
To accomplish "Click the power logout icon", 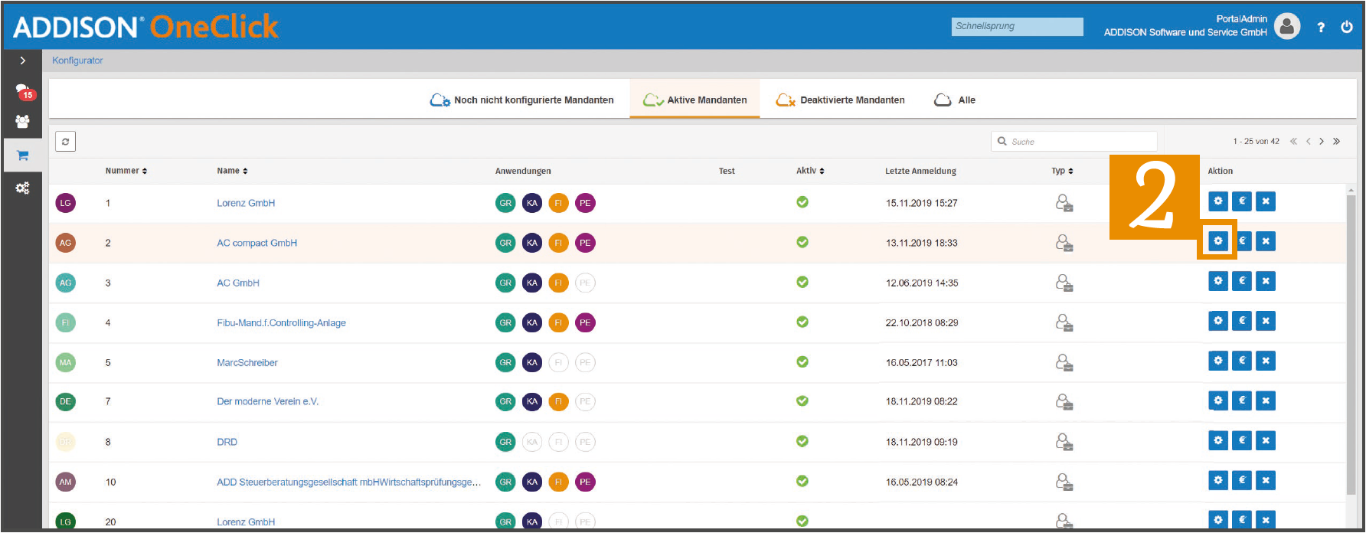I will point(1346,27).
